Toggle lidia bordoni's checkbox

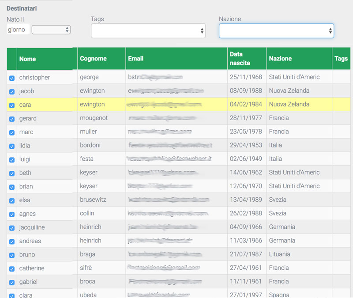(12, 146)
